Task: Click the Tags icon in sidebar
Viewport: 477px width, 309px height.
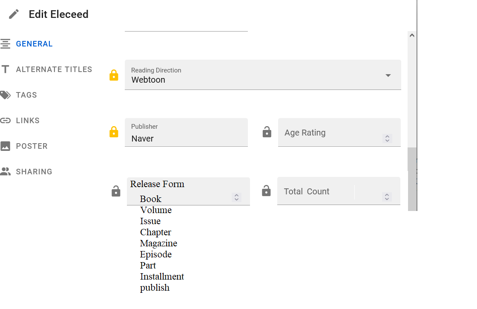Action: (5, 95)
